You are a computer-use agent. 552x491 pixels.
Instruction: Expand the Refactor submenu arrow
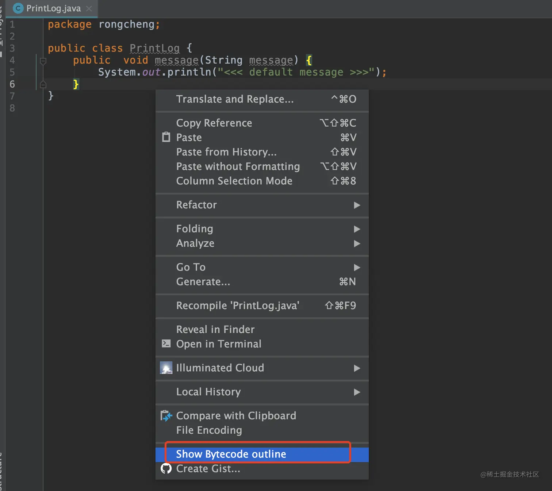tap(357, 205)
